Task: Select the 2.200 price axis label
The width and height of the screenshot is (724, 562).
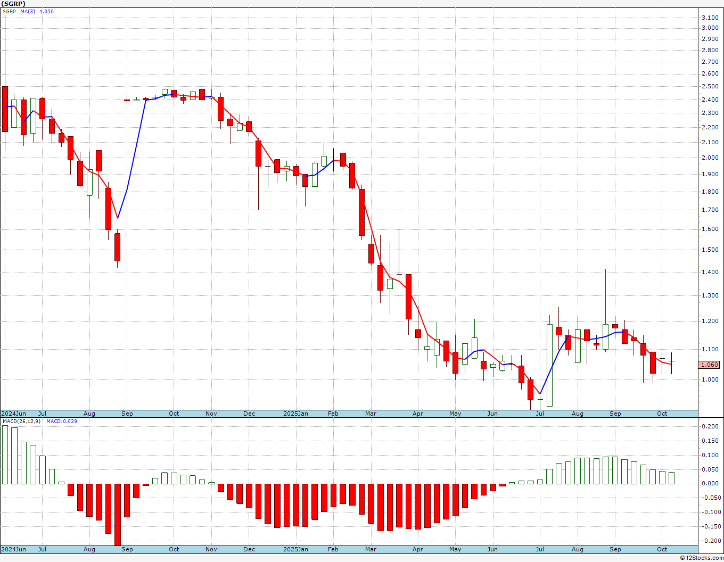Action: [x=710, y=127]
